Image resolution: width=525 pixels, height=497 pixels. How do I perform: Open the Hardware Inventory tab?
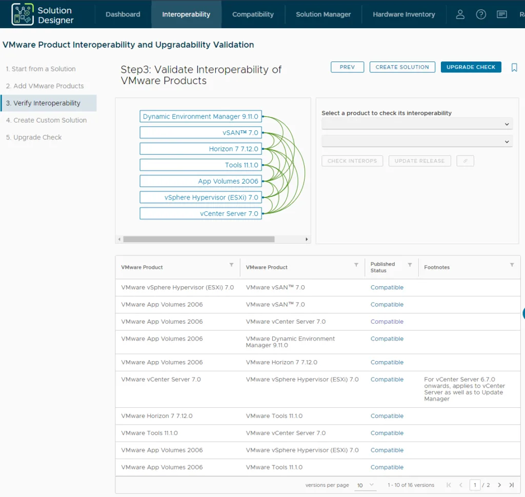coord(404,14)
